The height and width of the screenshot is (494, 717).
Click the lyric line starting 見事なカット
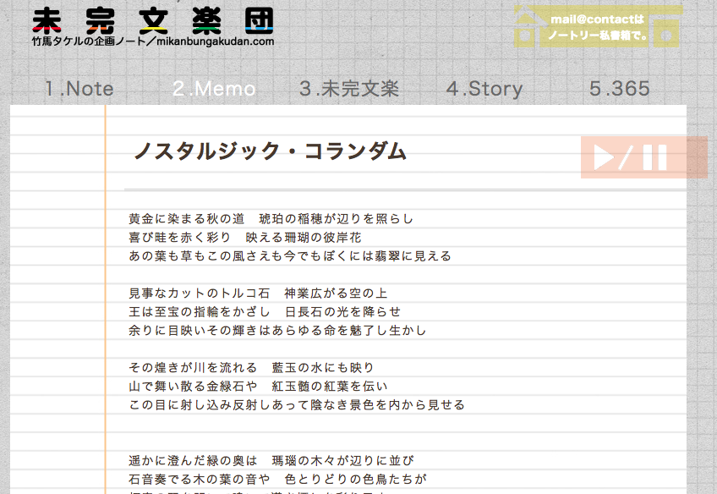[258, 293]
